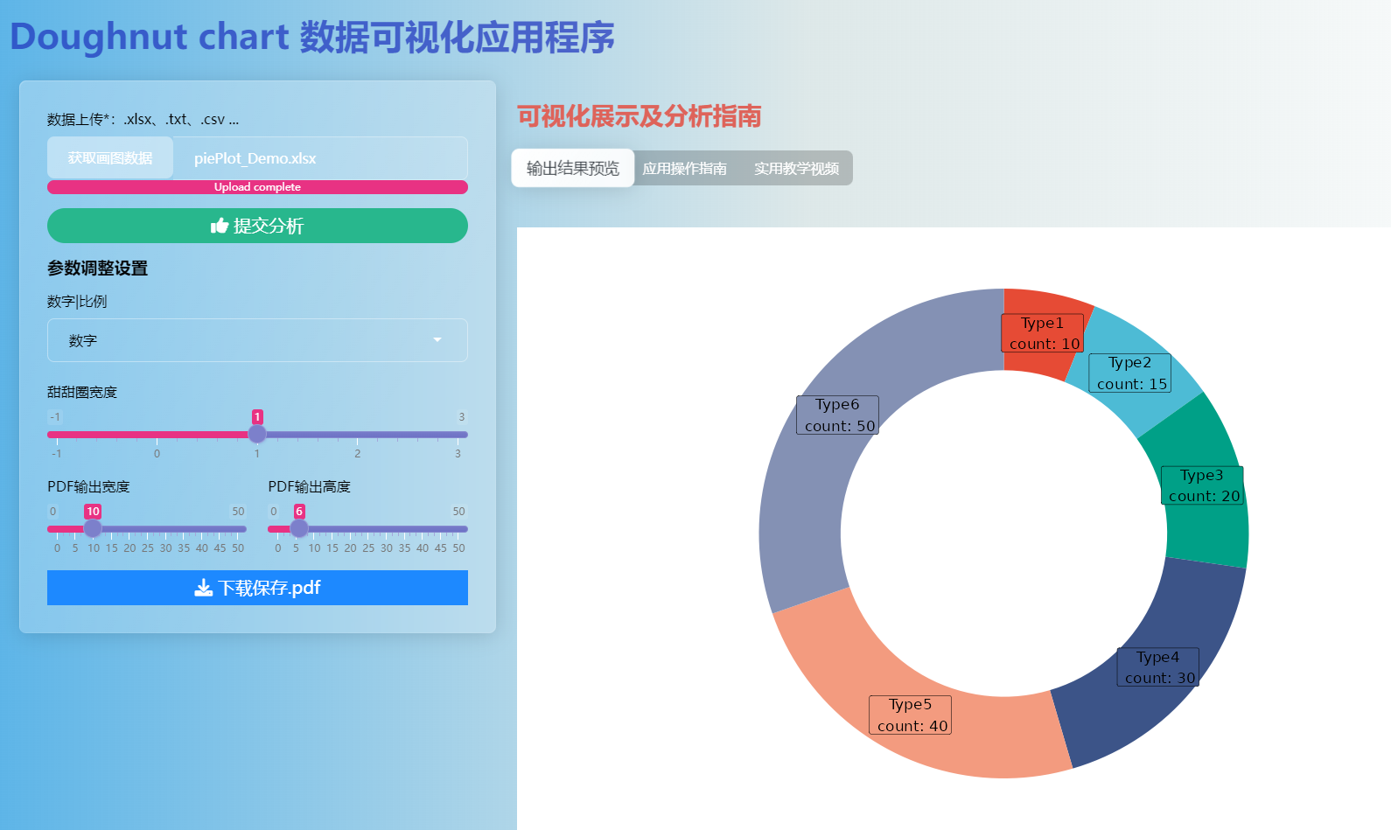Open the 应用操作指南 tab
Screen dimensions: 1391x830
pyautogui.click(x=684, y=169)
